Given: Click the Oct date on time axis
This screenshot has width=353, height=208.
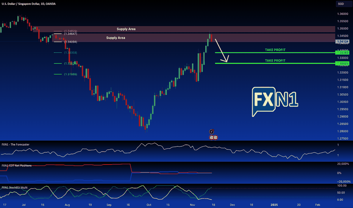Looking at the screenshot, I should pos(149,205).
